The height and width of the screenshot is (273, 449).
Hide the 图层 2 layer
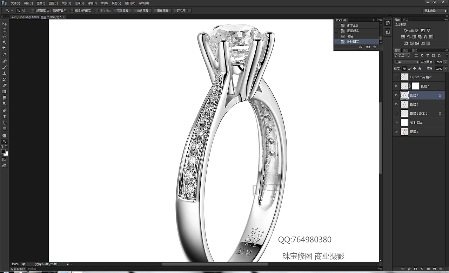coord(396,95)
